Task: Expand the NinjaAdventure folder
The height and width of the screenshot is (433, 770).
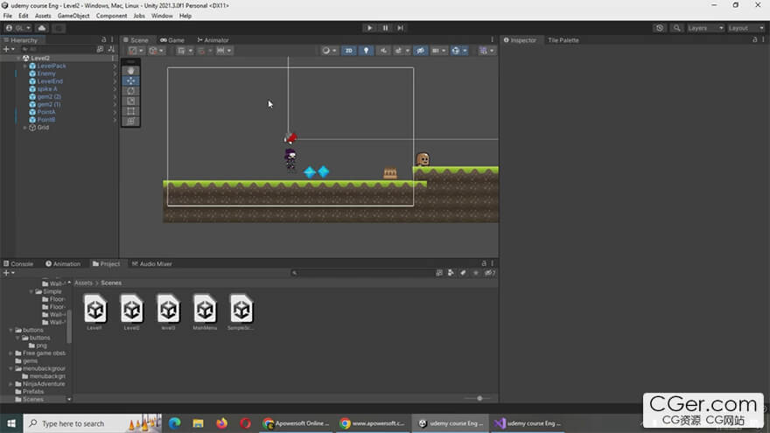Action: (10, 384)
